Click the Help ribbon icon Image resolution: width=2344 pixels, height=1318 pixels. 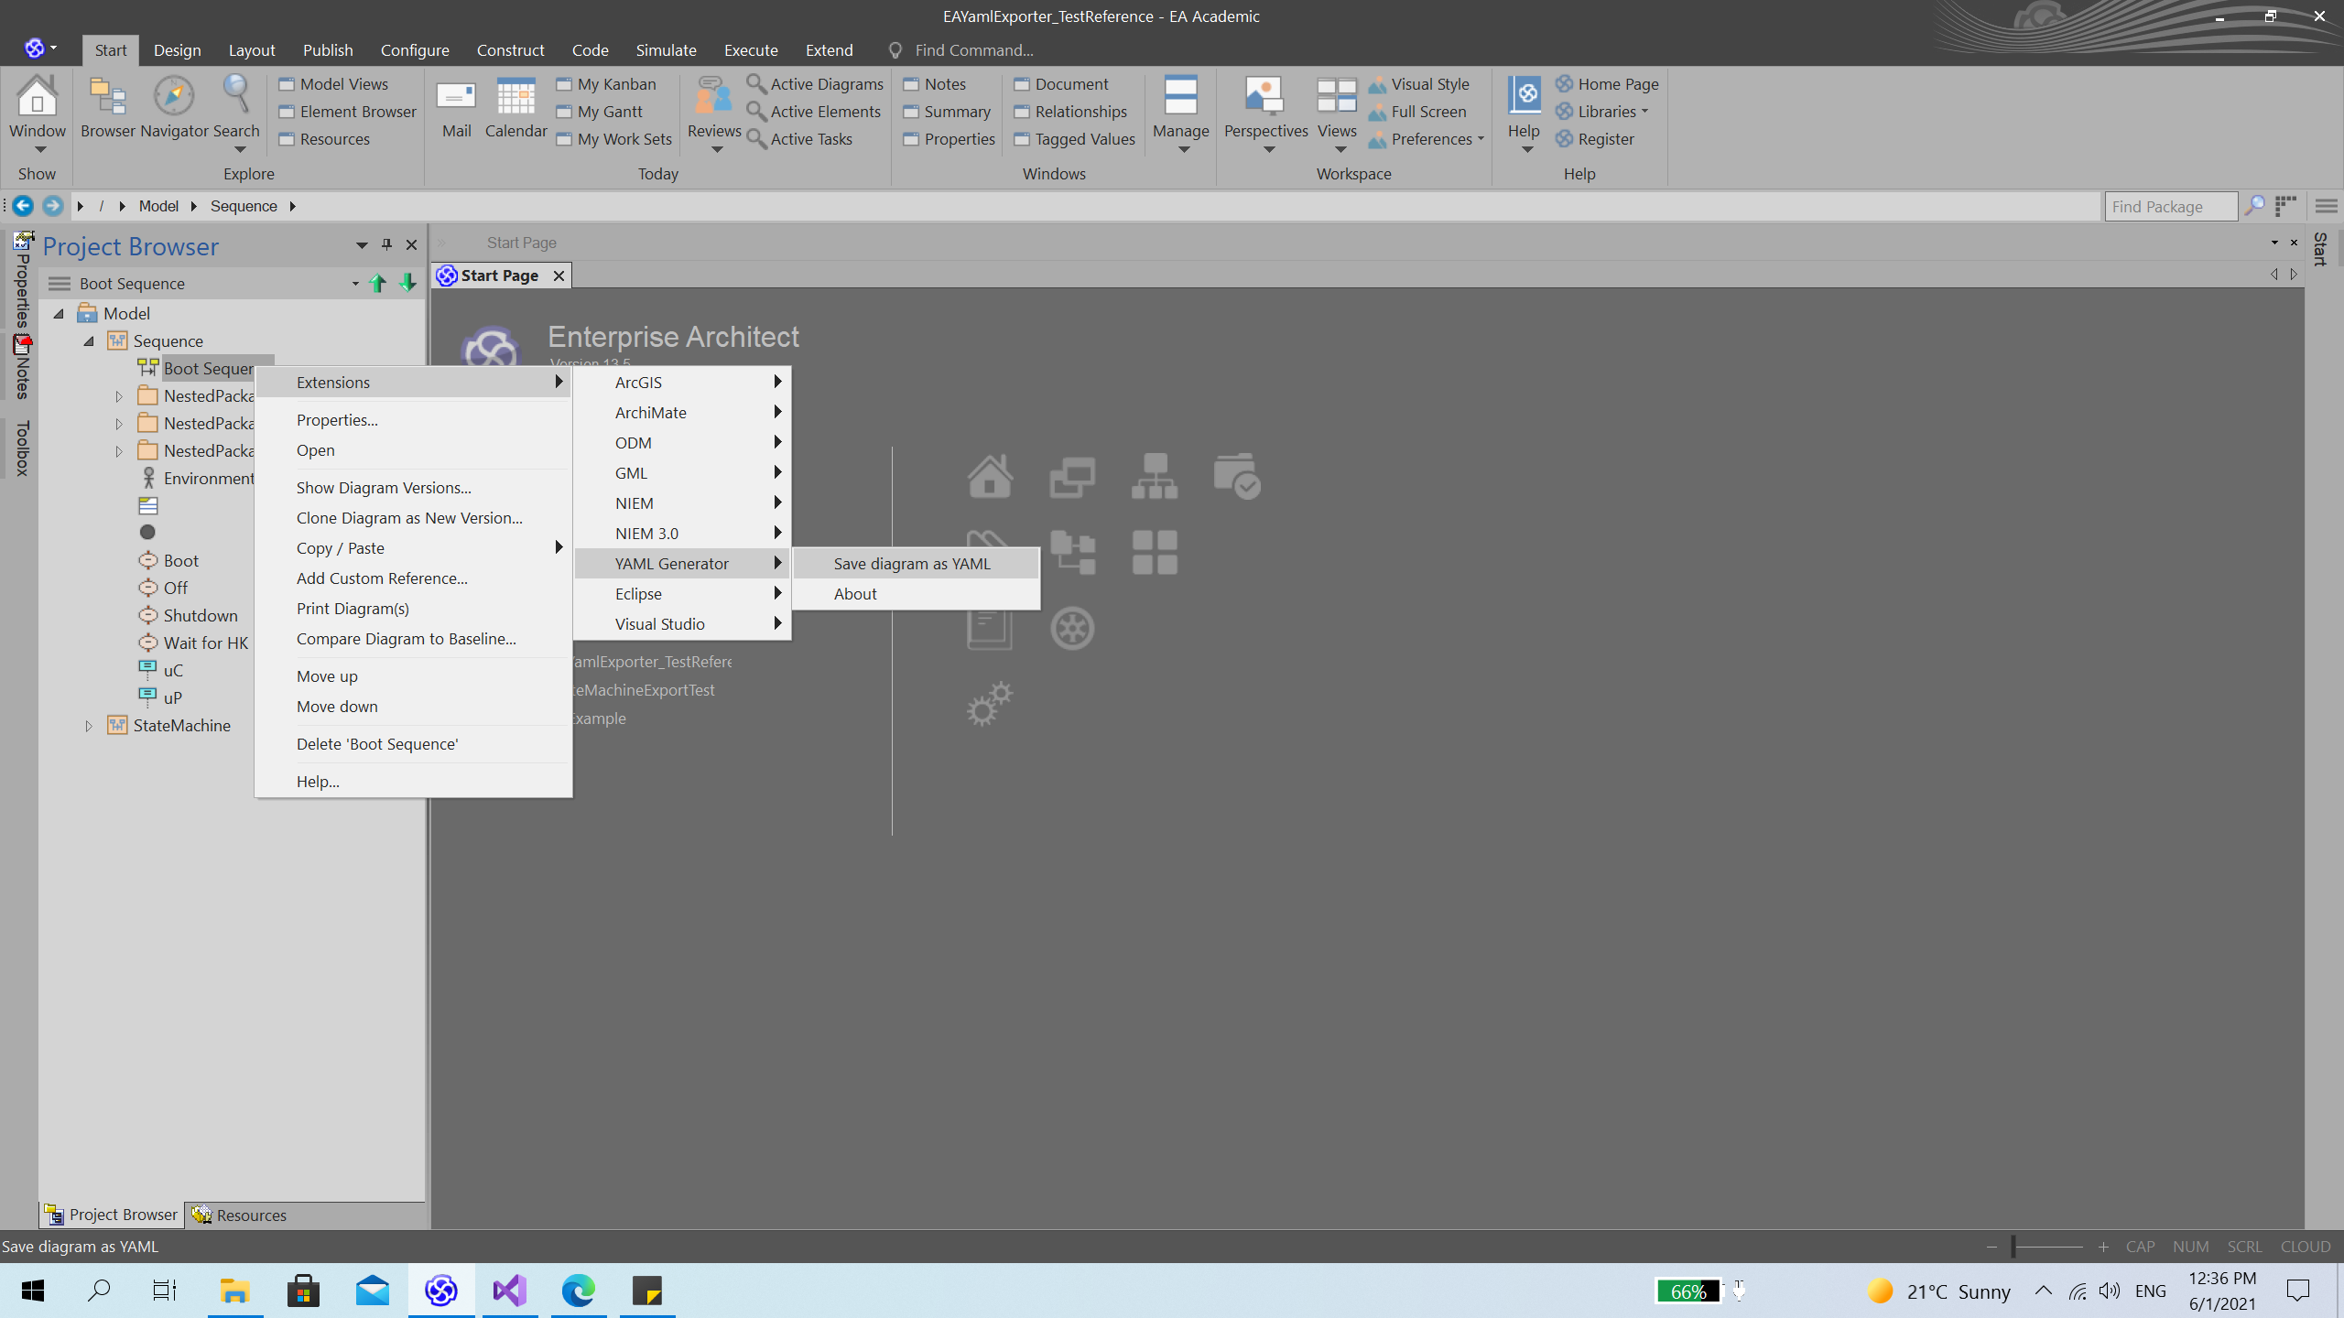tap(1525, 96)
